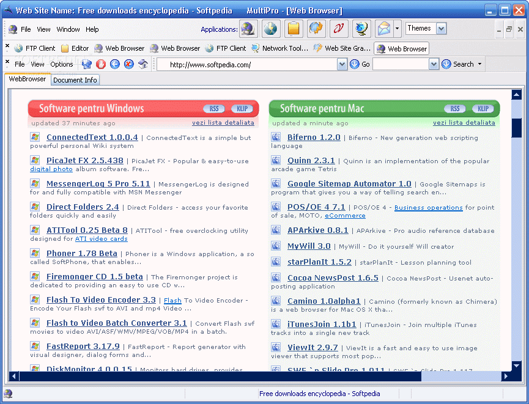Click RSS in Software pentru Windows header
Screen dimensions: 529x404
214,109
